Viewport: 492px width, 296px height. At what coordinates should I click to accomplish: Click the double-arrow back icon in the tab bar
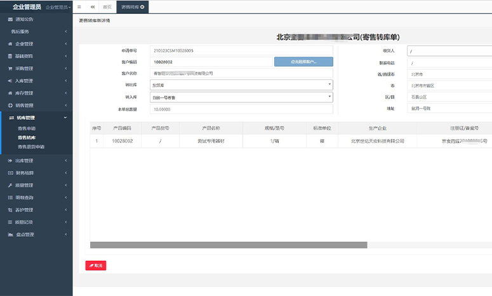pyautogui.click(x=93, y=7)
